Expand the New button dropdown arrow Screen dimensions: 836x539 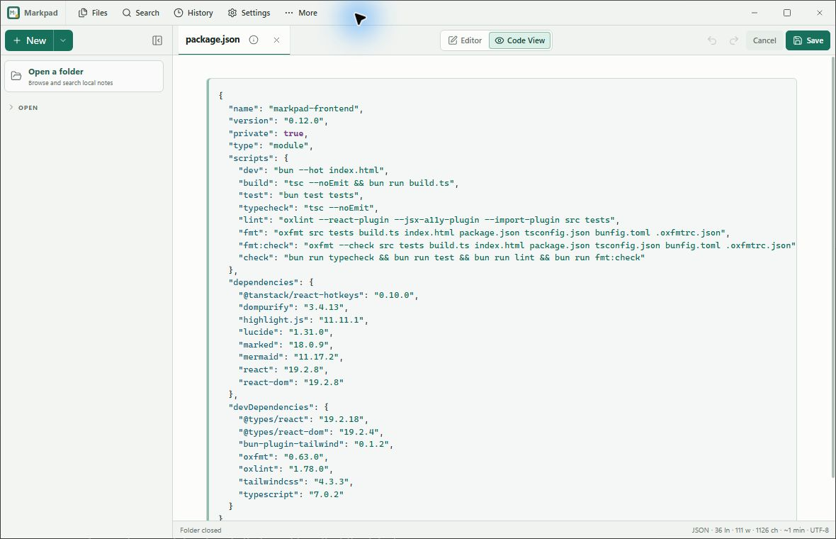pyautogui.click(x=63, y=40)
